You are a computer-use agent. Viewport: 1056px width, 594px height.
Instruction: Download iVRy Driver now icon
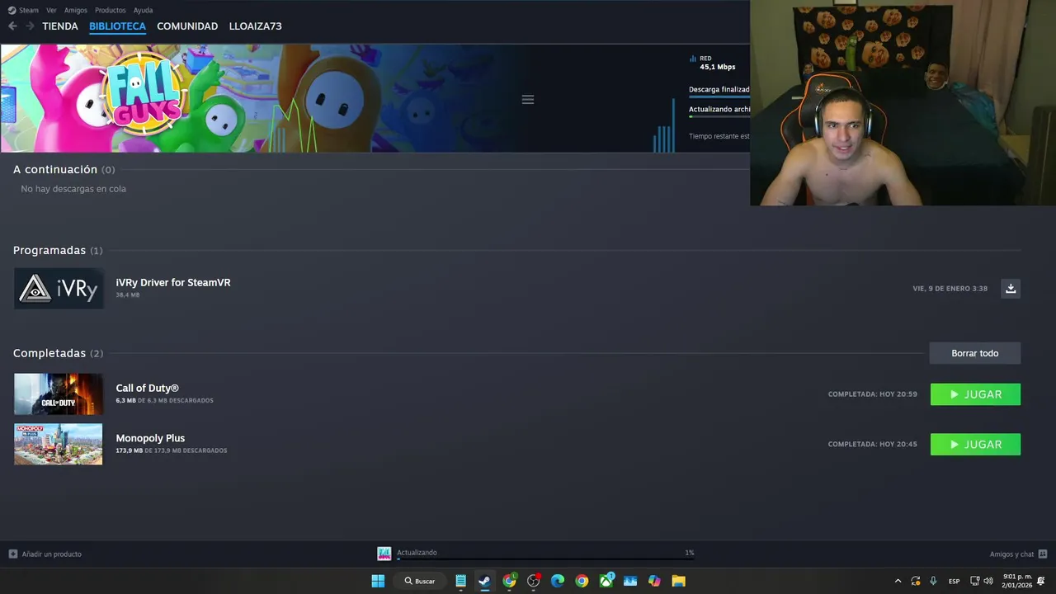1011,288
